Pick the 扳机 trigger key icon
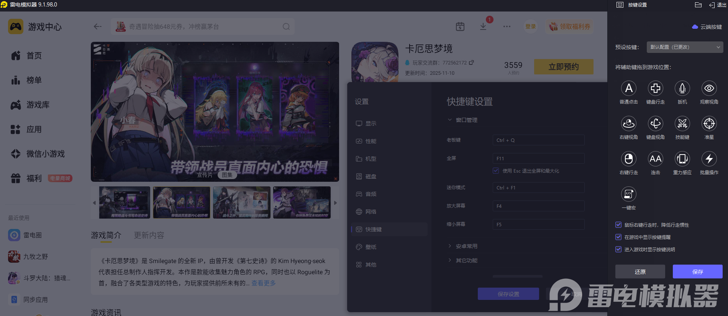 pyautogui.click(x=682, y=88)
